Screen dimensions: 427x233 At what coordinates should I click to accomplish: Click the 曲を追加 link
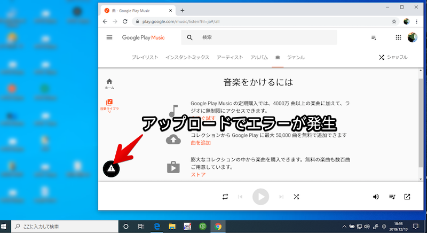202,143
